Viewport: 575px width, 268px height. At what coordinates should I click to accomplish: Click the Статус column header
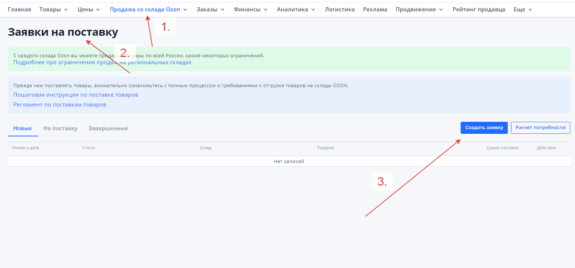click(x=89, y=148)
